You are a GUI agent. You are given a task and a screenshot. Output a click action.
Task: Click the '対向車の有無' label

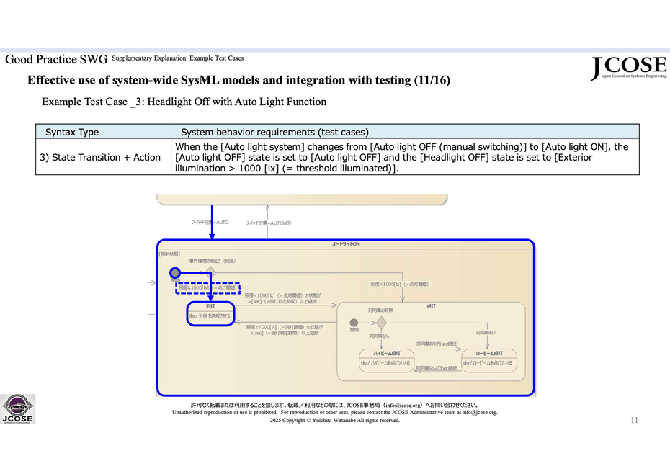(x=380, y=310)
